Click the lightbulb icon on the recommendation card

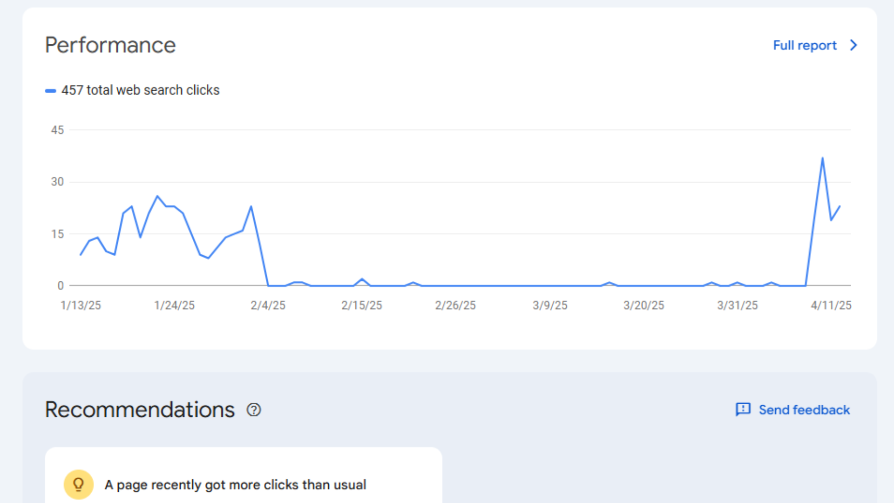pos(78,484)
